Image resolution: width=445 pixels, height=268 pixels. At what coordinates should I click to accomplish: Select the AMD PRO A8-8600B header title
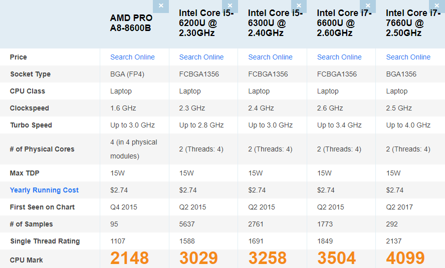coord(131,22)
